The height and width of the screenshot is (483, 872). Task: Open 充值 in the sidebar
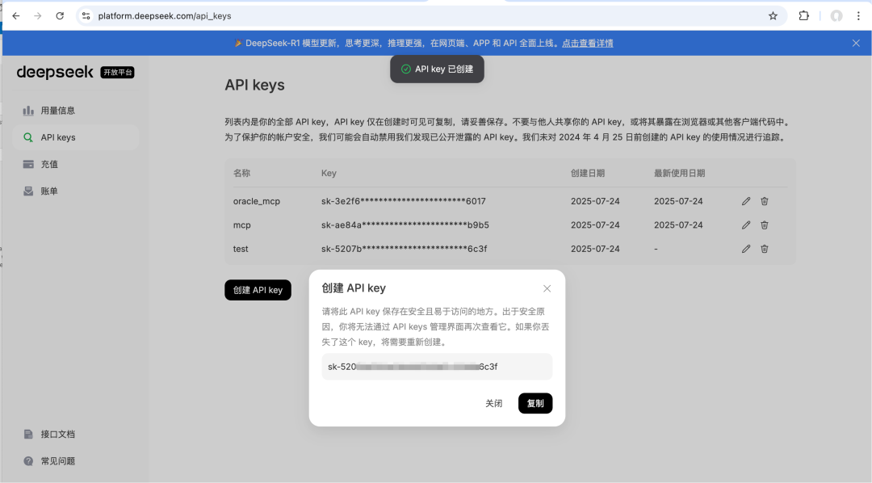click(x=76, y=164)
